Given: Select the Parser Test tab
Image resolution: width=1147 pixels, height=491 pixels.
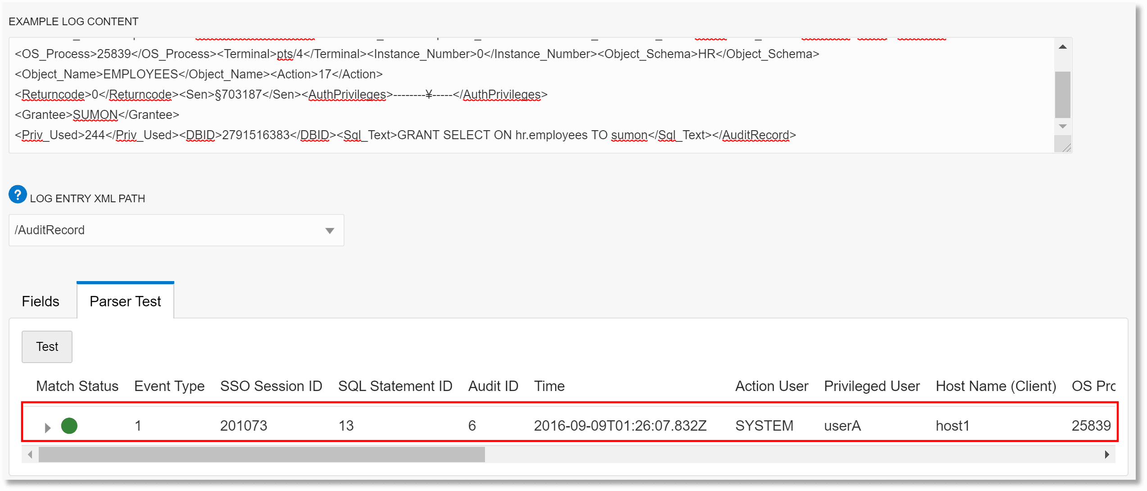Looking at the screenshot, I should pyautogui.click(x=125, y=301).
